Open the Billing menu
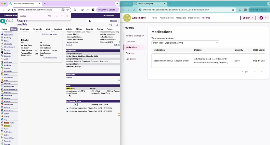 click(x=79, y=29)
